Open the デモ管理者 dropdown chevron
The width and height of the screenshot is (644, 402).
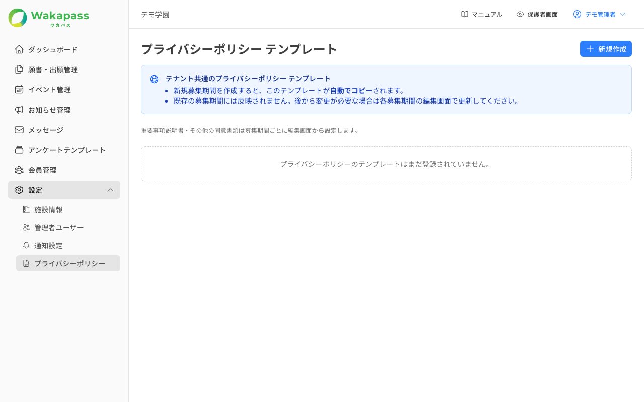click(623, 14)
